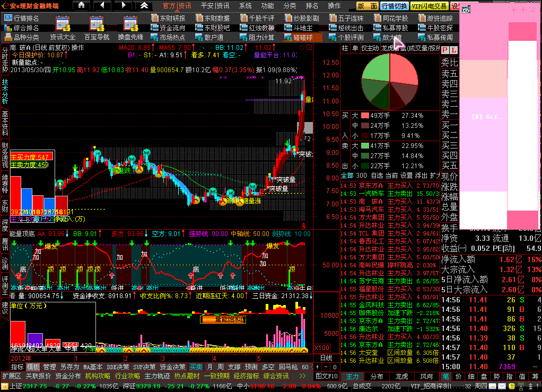
Task: Select the DDE决策 indicator tab
Action: point(118,367)
